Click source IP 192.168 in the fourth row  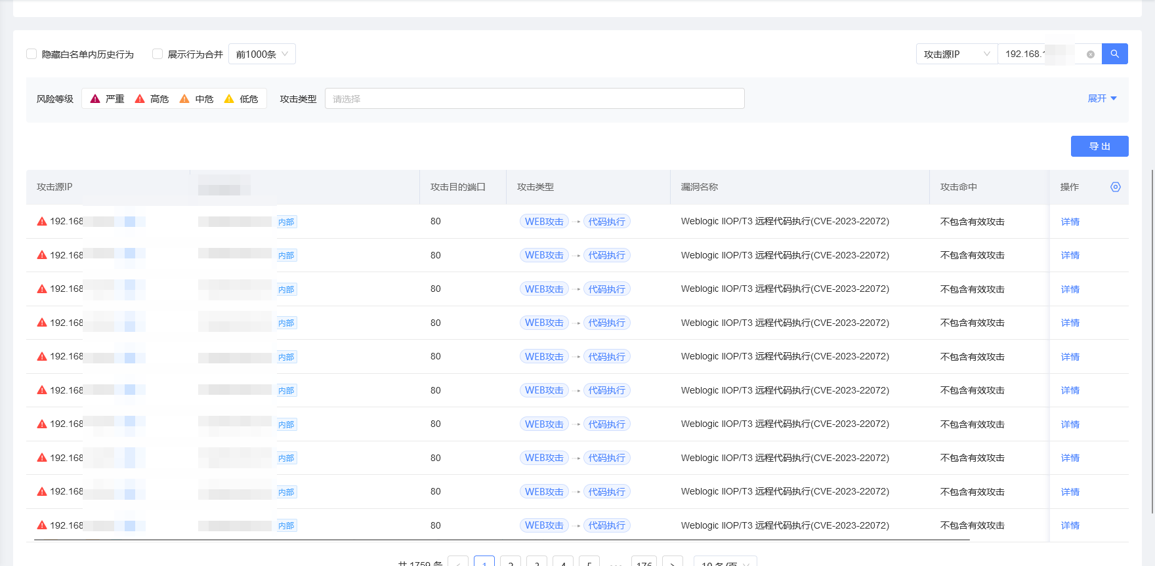pyautogui.click(x=66, y=323)
